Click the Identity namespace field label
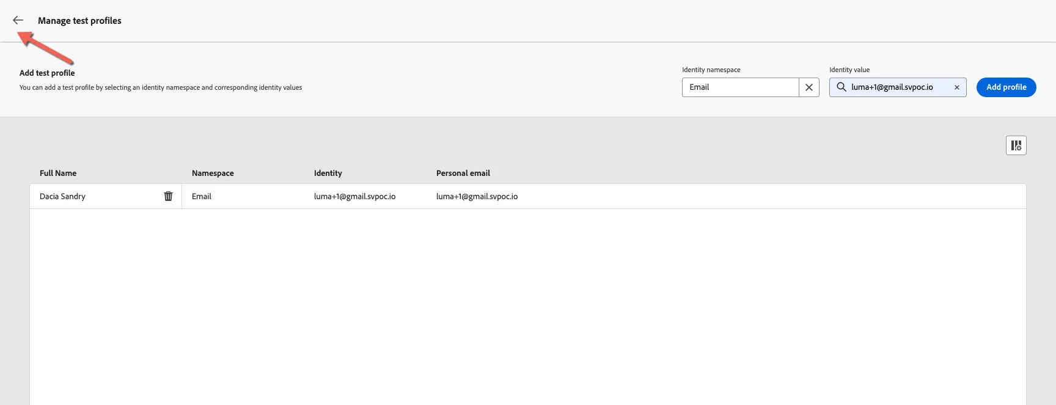The image size is (1056, 405). 711,70
